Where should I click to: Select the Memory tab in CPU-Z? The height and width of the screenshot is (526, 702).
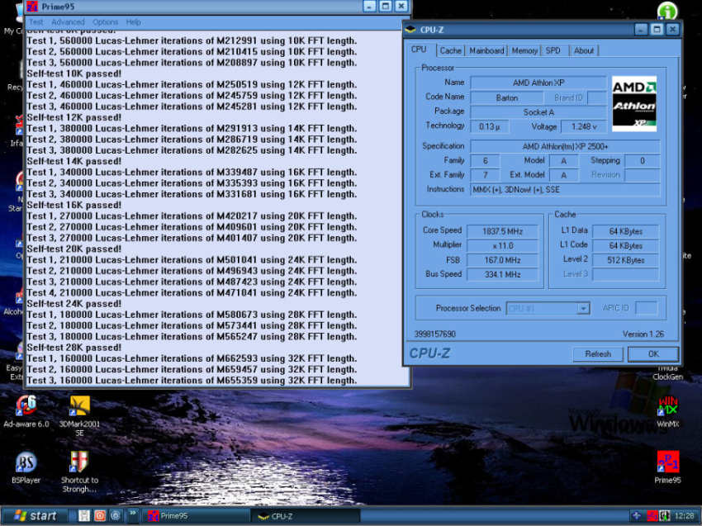(524, 50)
